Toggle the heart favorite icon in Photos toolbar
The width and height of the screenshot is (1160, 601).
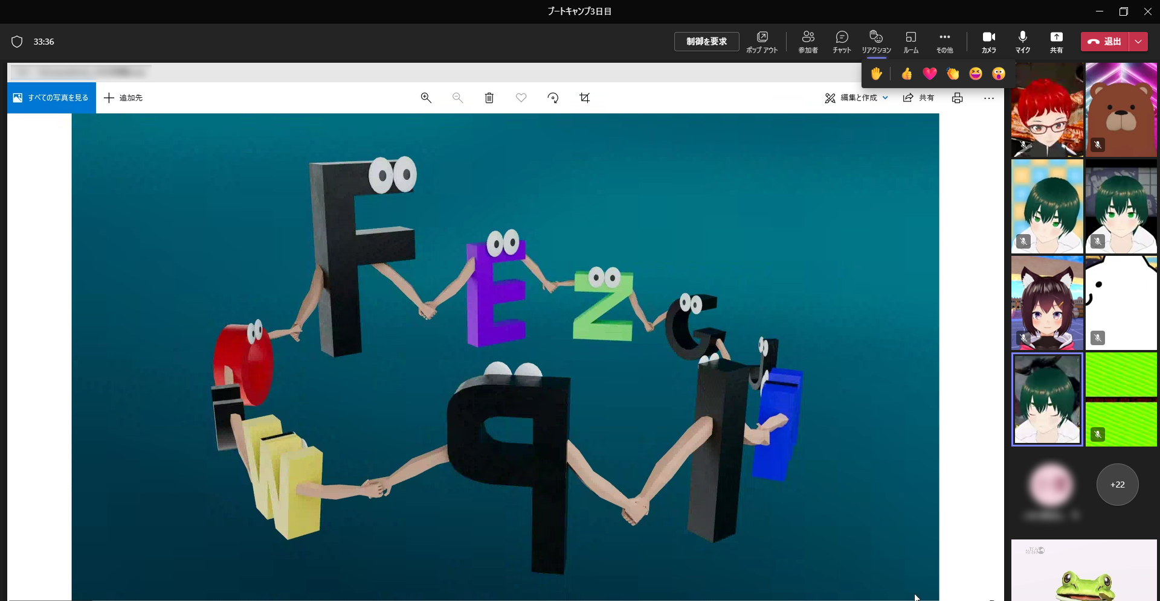point(521,98)
